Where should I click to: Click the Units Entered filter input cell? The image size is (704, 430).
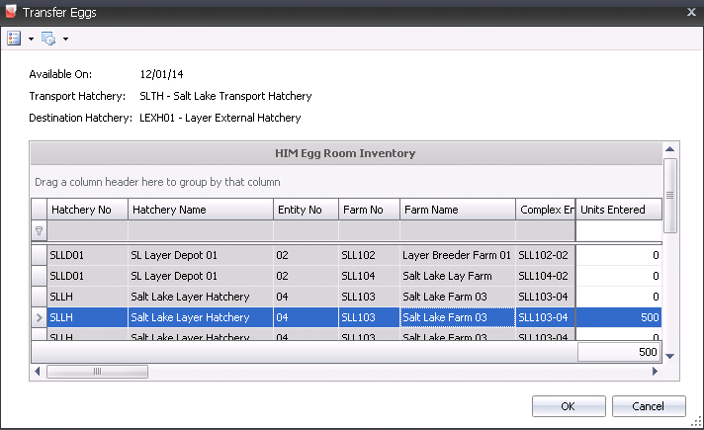pyautogui.click(x=618, y=230)
